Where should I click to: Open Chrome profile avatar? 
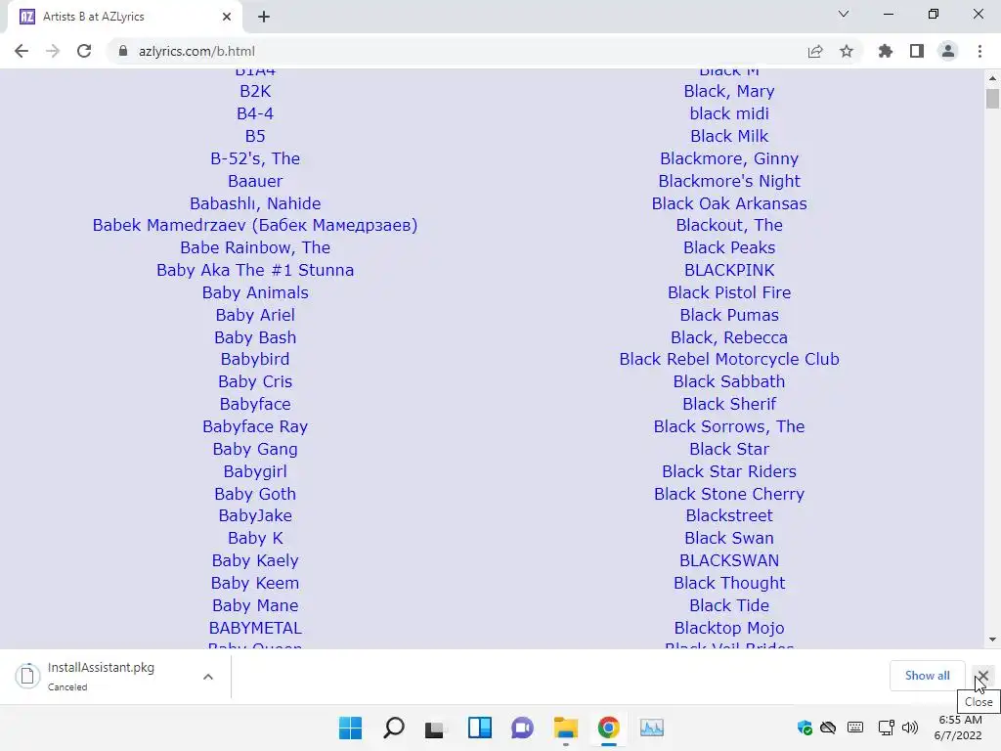[948, 51]
